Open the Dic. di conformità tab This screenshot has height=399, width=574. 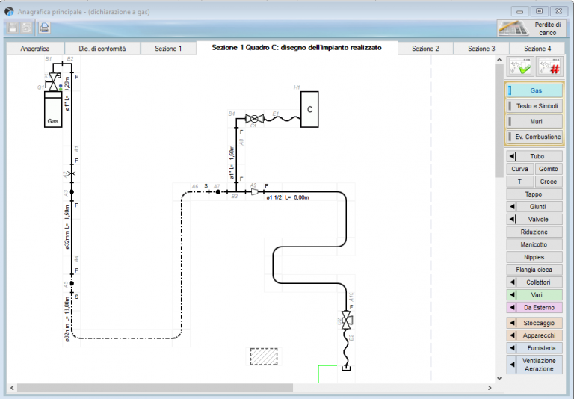click(102, 49)
